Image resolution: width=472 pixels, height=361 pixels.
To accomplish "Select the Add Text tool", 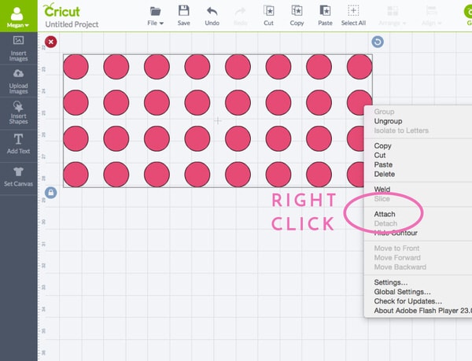I will click(x=18, y=143).
